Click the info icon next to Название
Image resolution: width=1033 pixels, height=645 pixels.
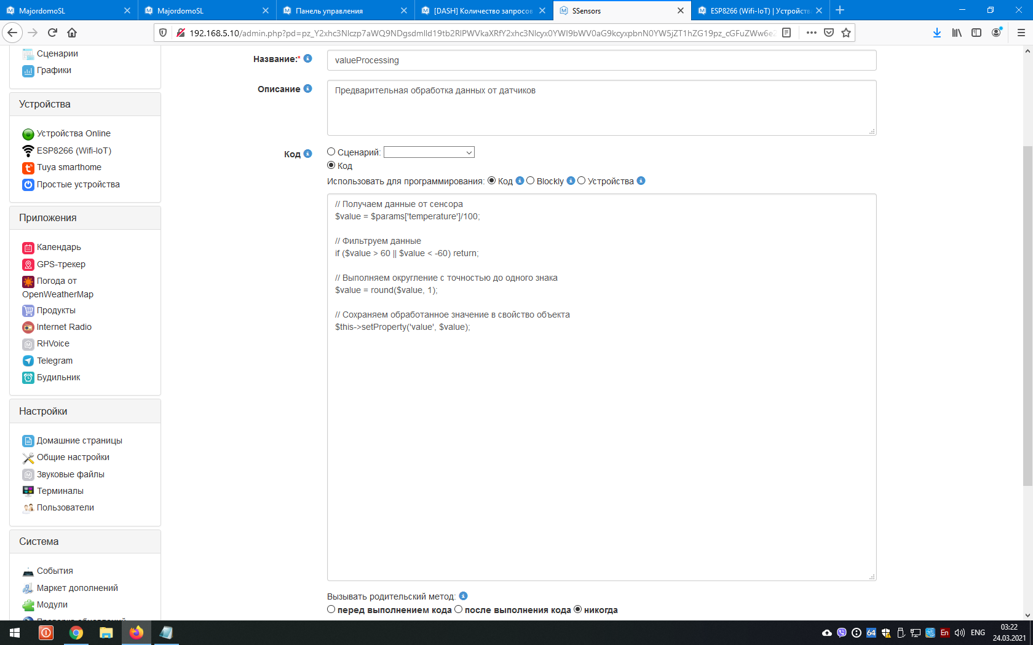tap(308, 58)
